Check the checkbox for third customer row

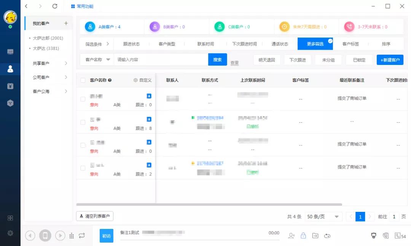[x=83, y=145]
